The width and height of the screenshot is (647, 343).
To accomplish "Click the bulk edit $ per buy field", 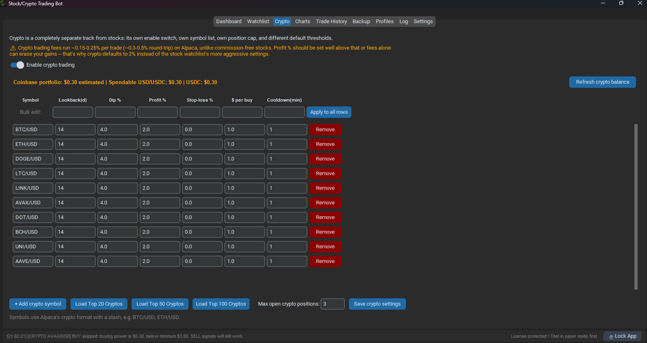I will [242, 112].
